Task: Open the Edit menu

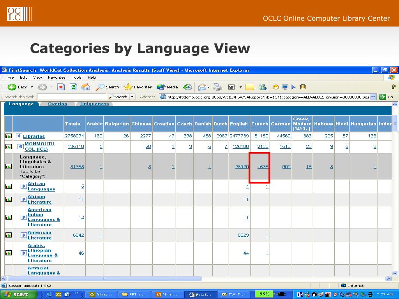Action: click(x=23, y=77)
